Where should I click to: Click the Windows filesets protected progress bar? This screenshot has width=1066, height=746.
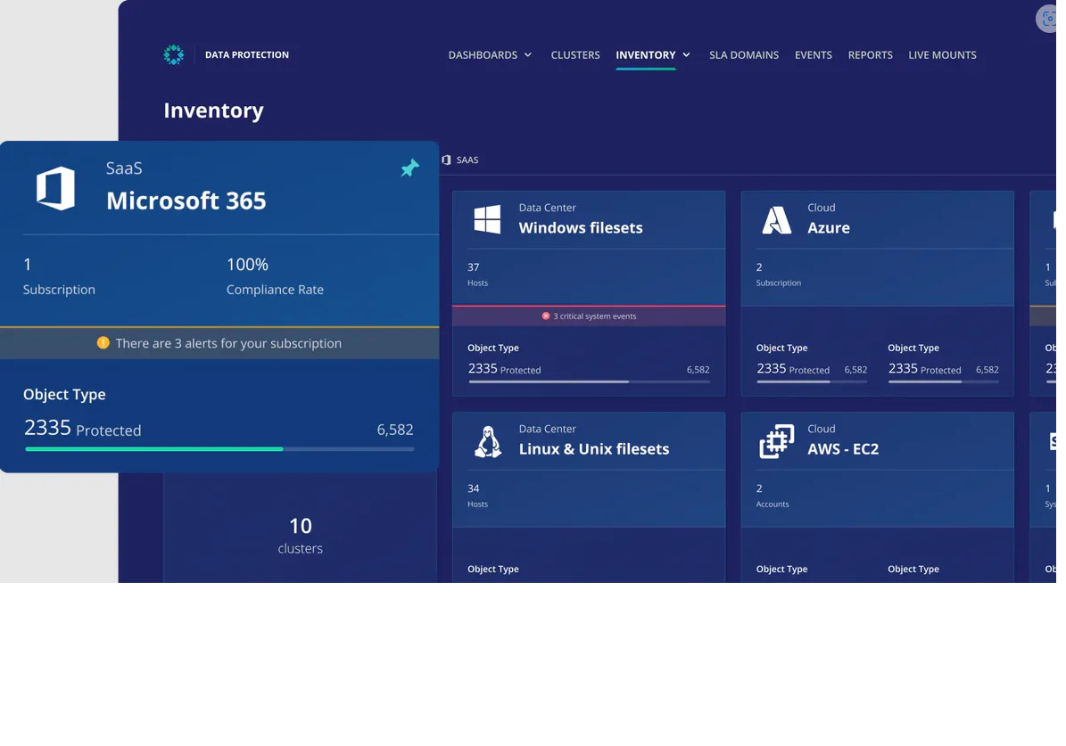click(589, 381)
